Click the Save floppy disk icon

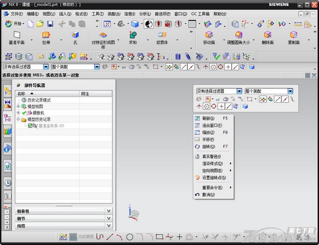(x=50, y=23)
